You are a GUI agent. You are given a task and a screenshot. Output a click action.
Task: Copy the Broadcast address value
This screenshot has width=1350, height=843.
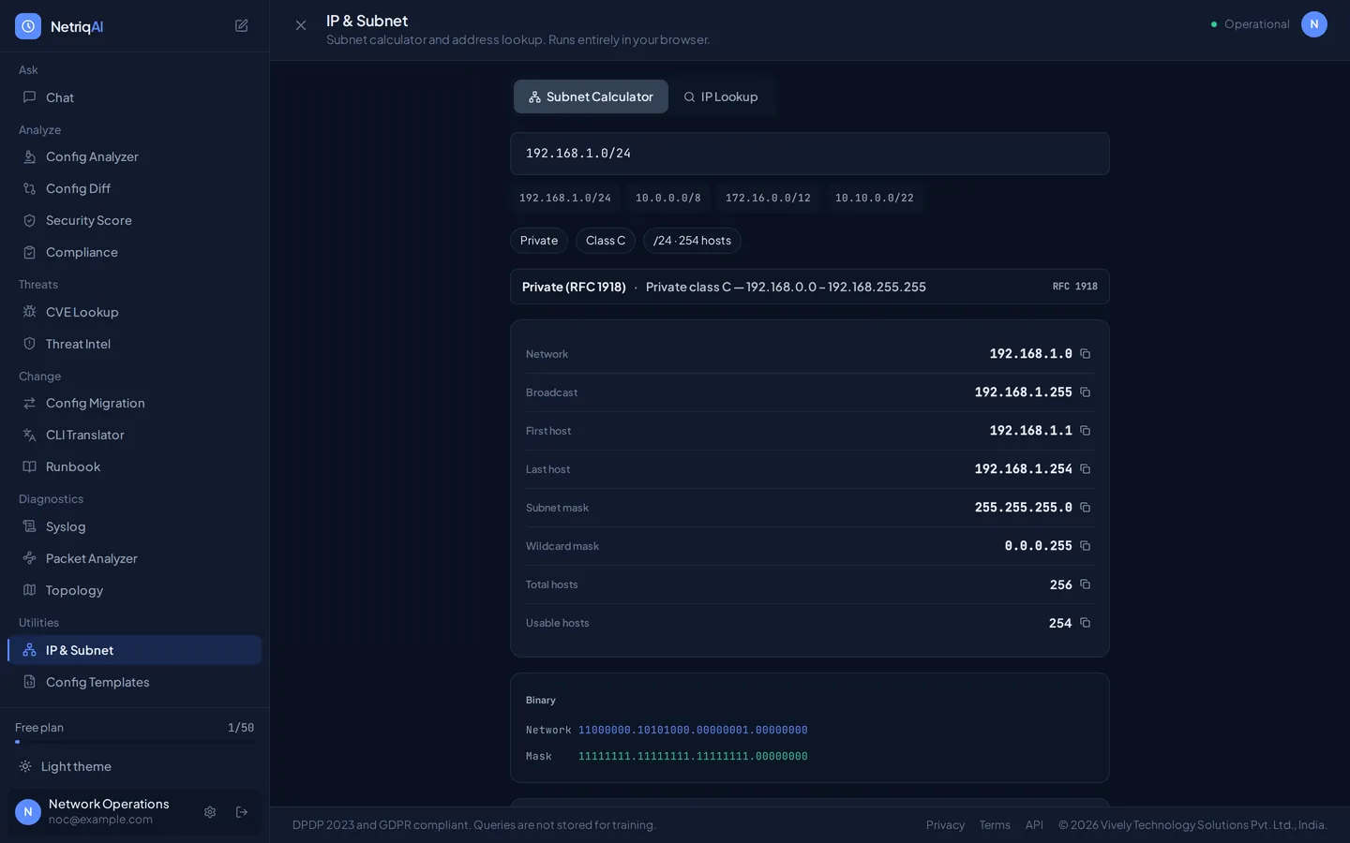click(x=1085, y=392)
